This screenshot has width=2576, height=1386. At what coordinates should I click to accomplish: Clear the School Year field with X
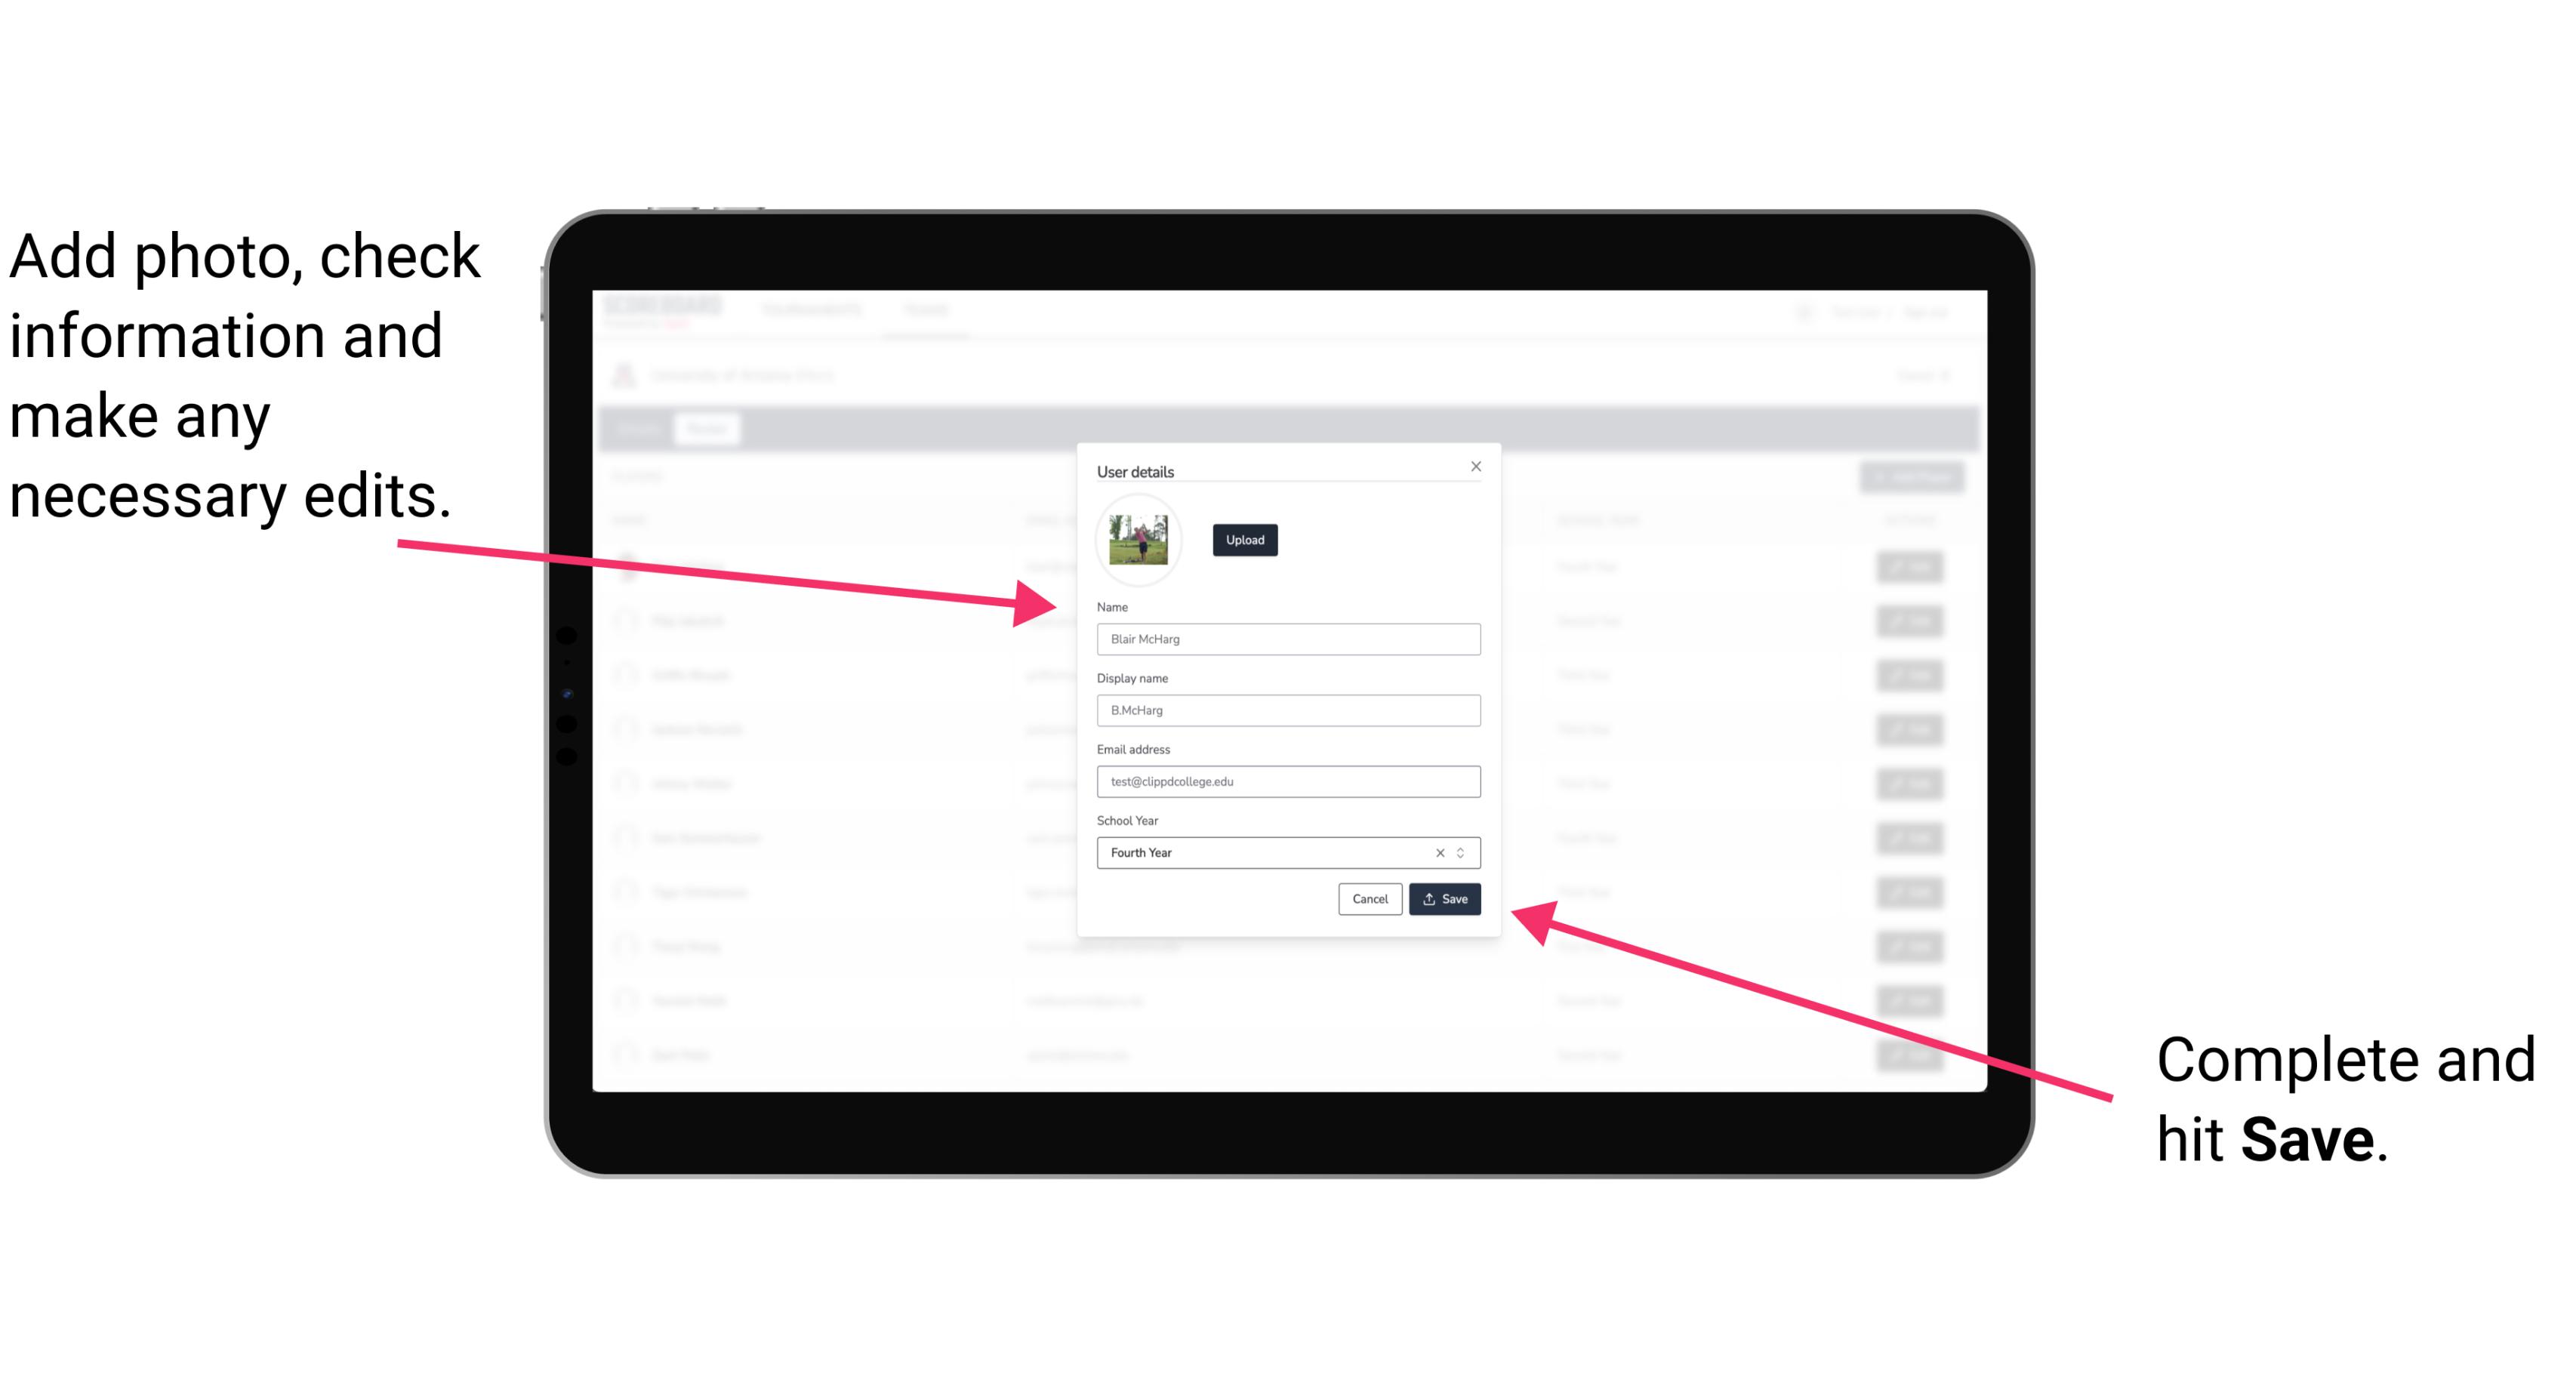[1439, 850]
